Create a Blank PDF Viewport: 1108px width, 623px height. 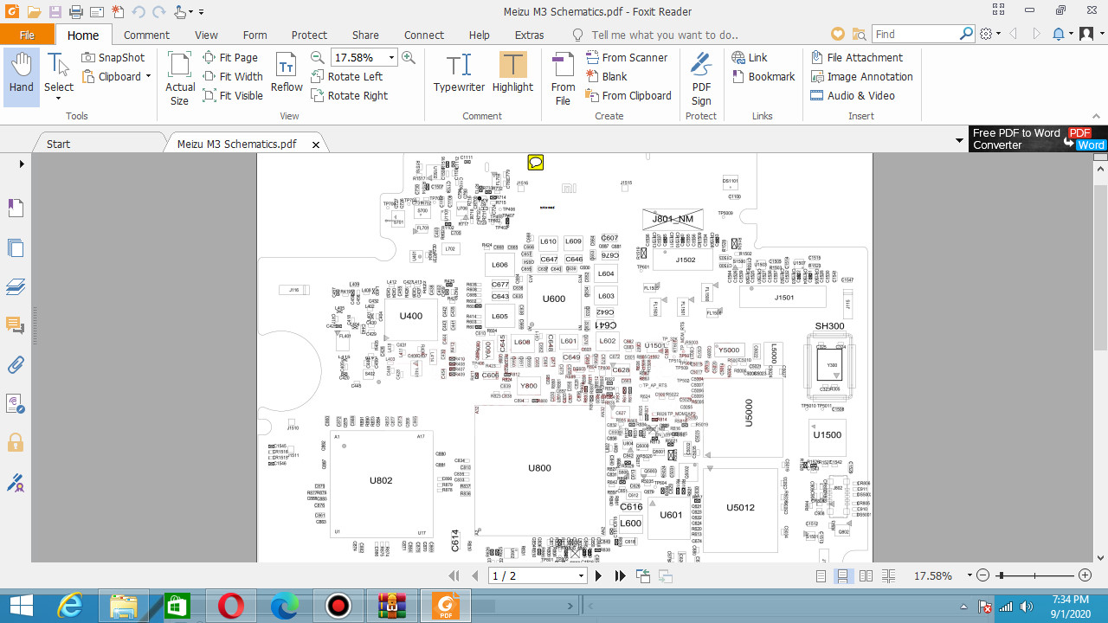pyautogui.click(x=606, y=76)
